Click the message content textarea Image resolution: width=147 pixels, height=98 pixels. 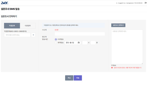point(127,47)
